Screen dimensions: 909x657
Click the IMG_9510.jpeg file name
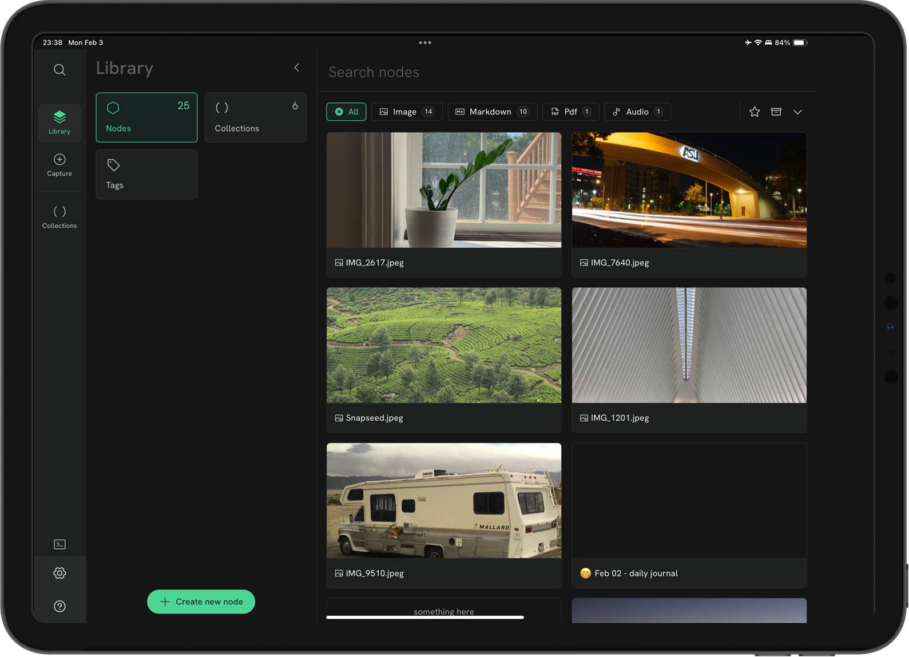tap(375, 573)
